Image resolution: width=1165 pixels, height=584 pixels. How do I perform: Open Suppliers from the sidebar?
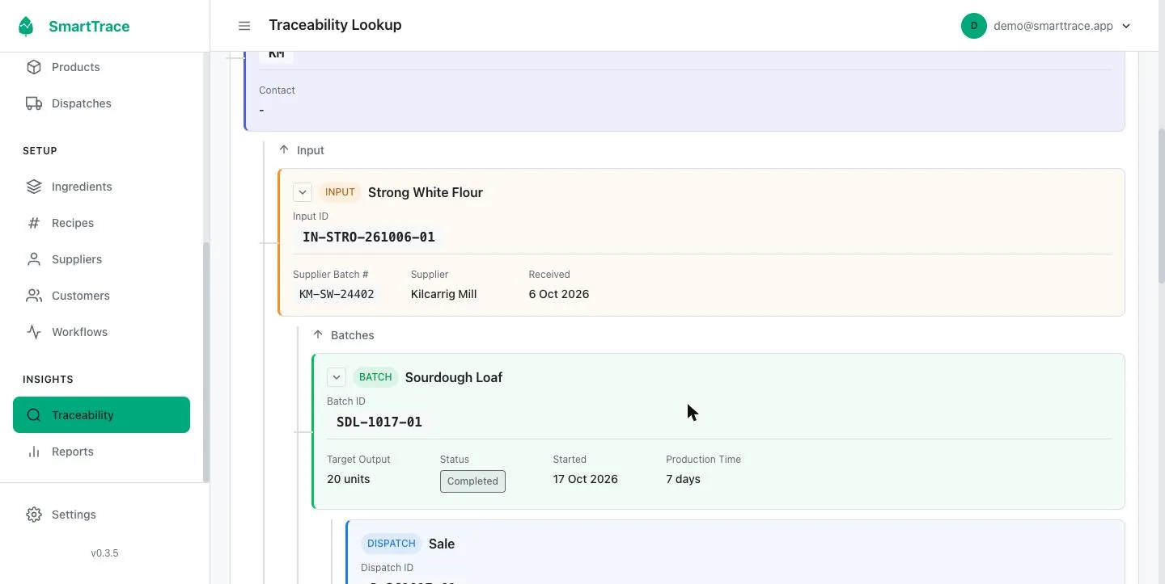point(102,259)
